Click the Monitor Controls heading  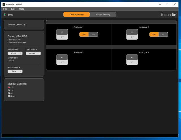(x=17, y=84)
